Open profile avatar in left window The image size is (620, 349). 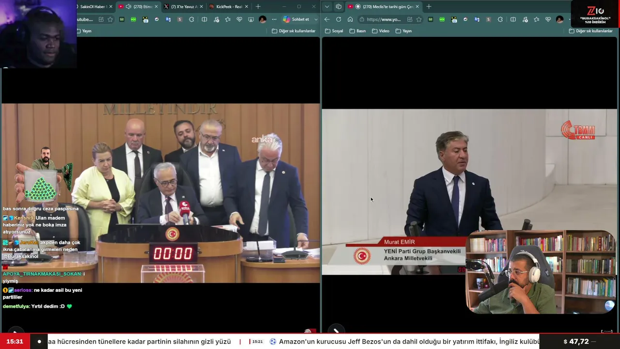pyautogui.click(x=263, y=19)
